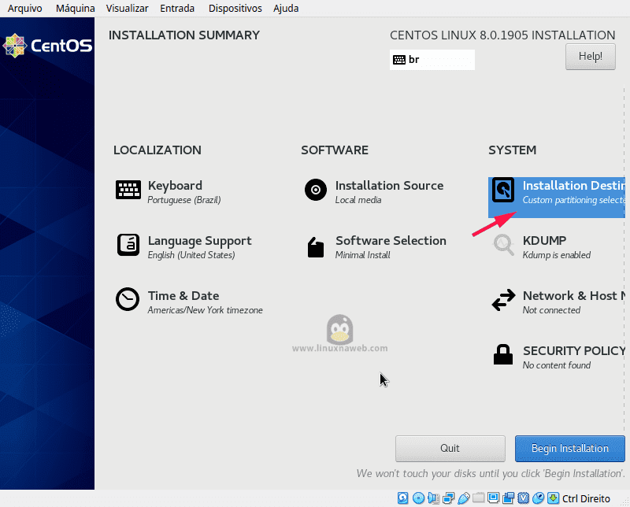The width and height of the screenshot is (630, 507).
Task: Click VirtualBox recording status icon
Action: point(508,498)
